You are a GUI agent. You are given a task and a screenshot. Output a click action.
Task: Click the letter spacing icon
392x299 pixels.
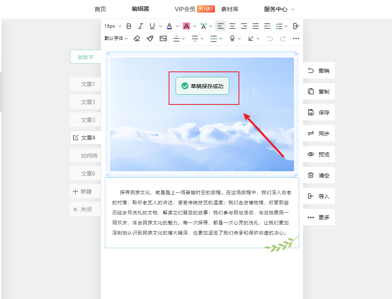point(204,26)
